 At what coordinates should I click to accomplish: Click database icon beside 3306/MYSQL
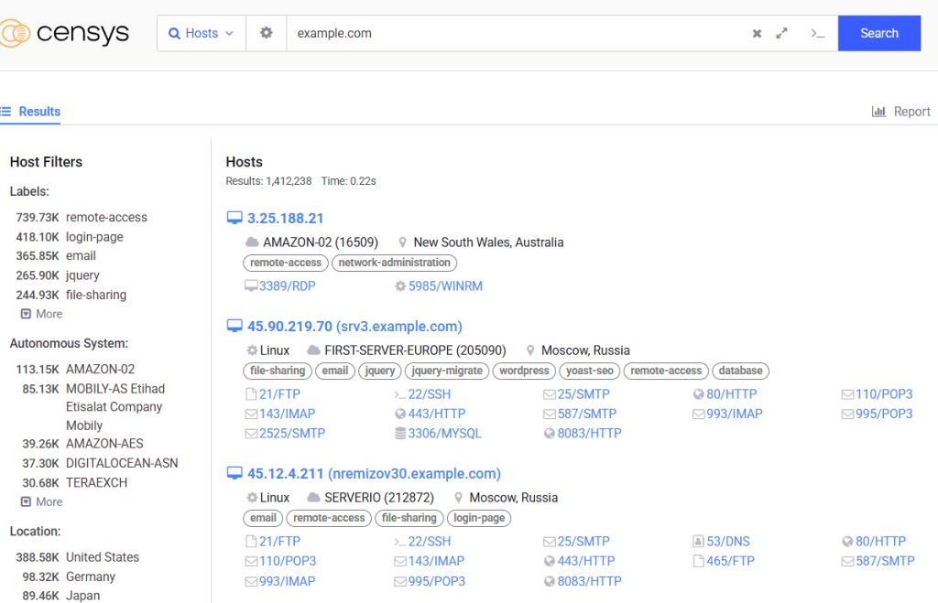(x=400, y=434)
